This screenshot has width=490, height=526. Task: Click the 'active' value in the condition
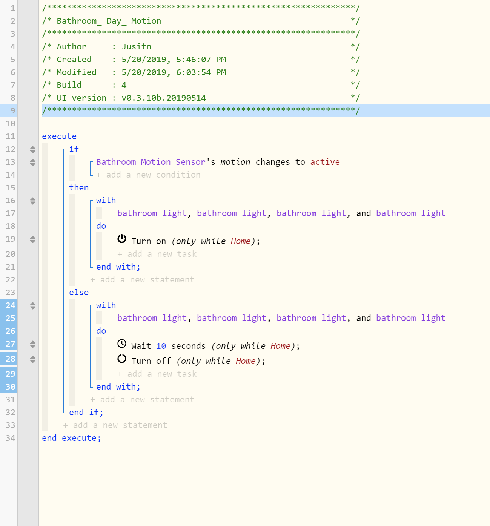[x=325, y=162]
